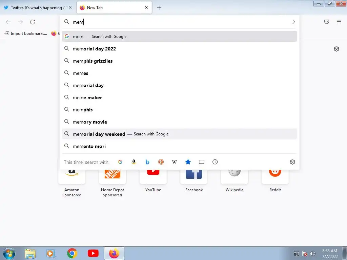The image size is (347, 260).
Task: Open YouTube app from taskbar
Action: pyautogui.click(x=93, y=253)
